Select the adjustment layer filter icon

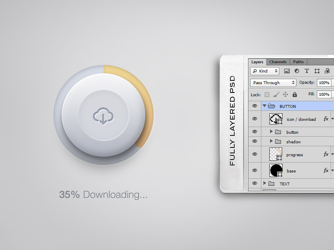click(297, 71)
